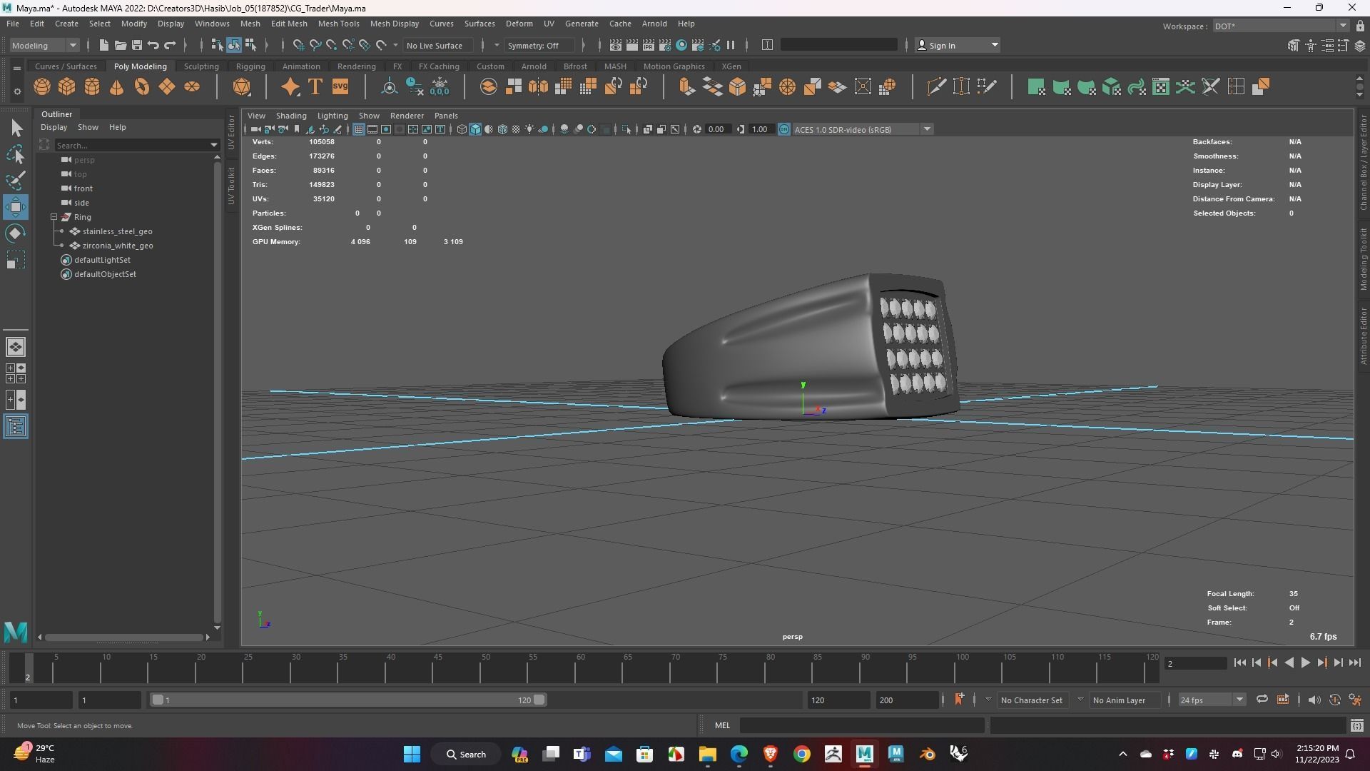Screen dimensions: 1370x771
Task: Open the viewport Shading menu
Action: pyautogui.click(x=291, y=115)
